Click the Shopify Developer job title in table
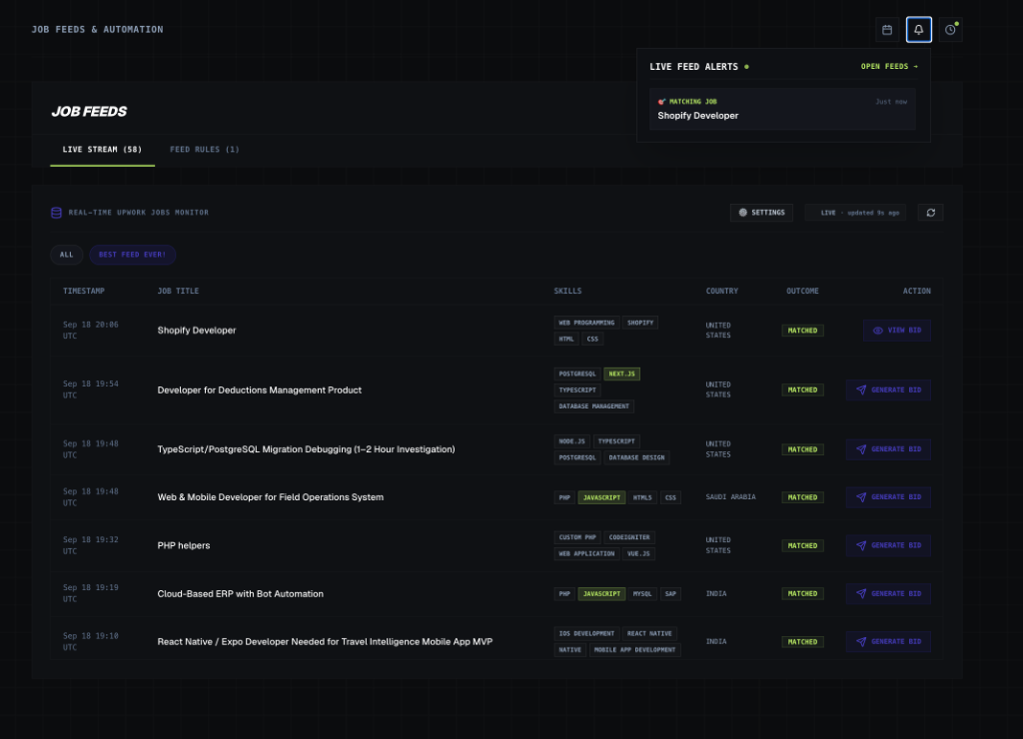This screenshot has width=1023, height=739. (197, 331)
